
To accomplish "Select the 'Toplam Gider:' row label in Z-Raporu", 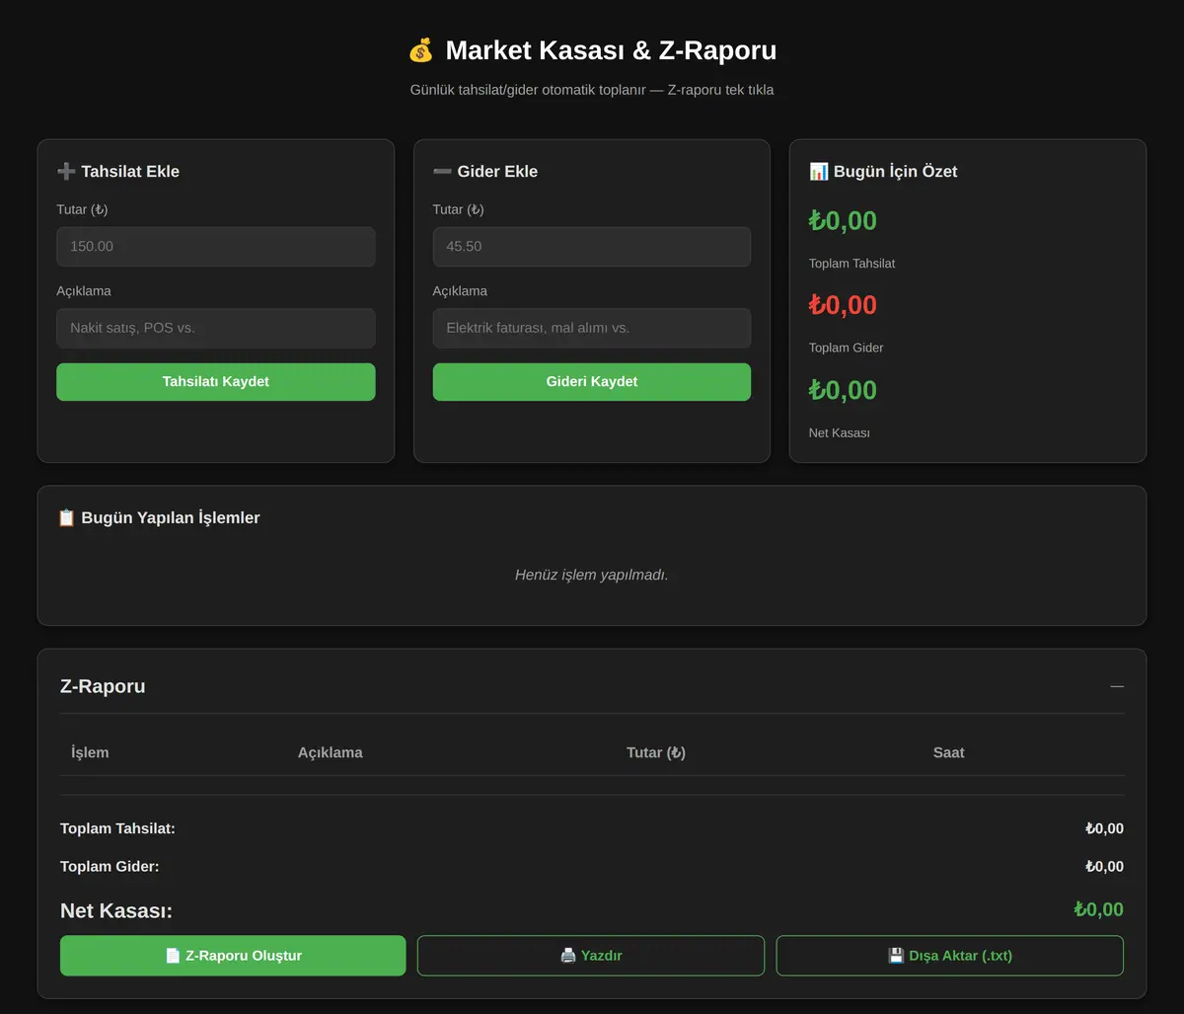I will tap(110, 867).
